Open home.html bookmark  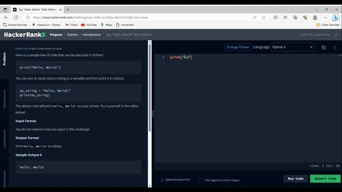(125, 25)
